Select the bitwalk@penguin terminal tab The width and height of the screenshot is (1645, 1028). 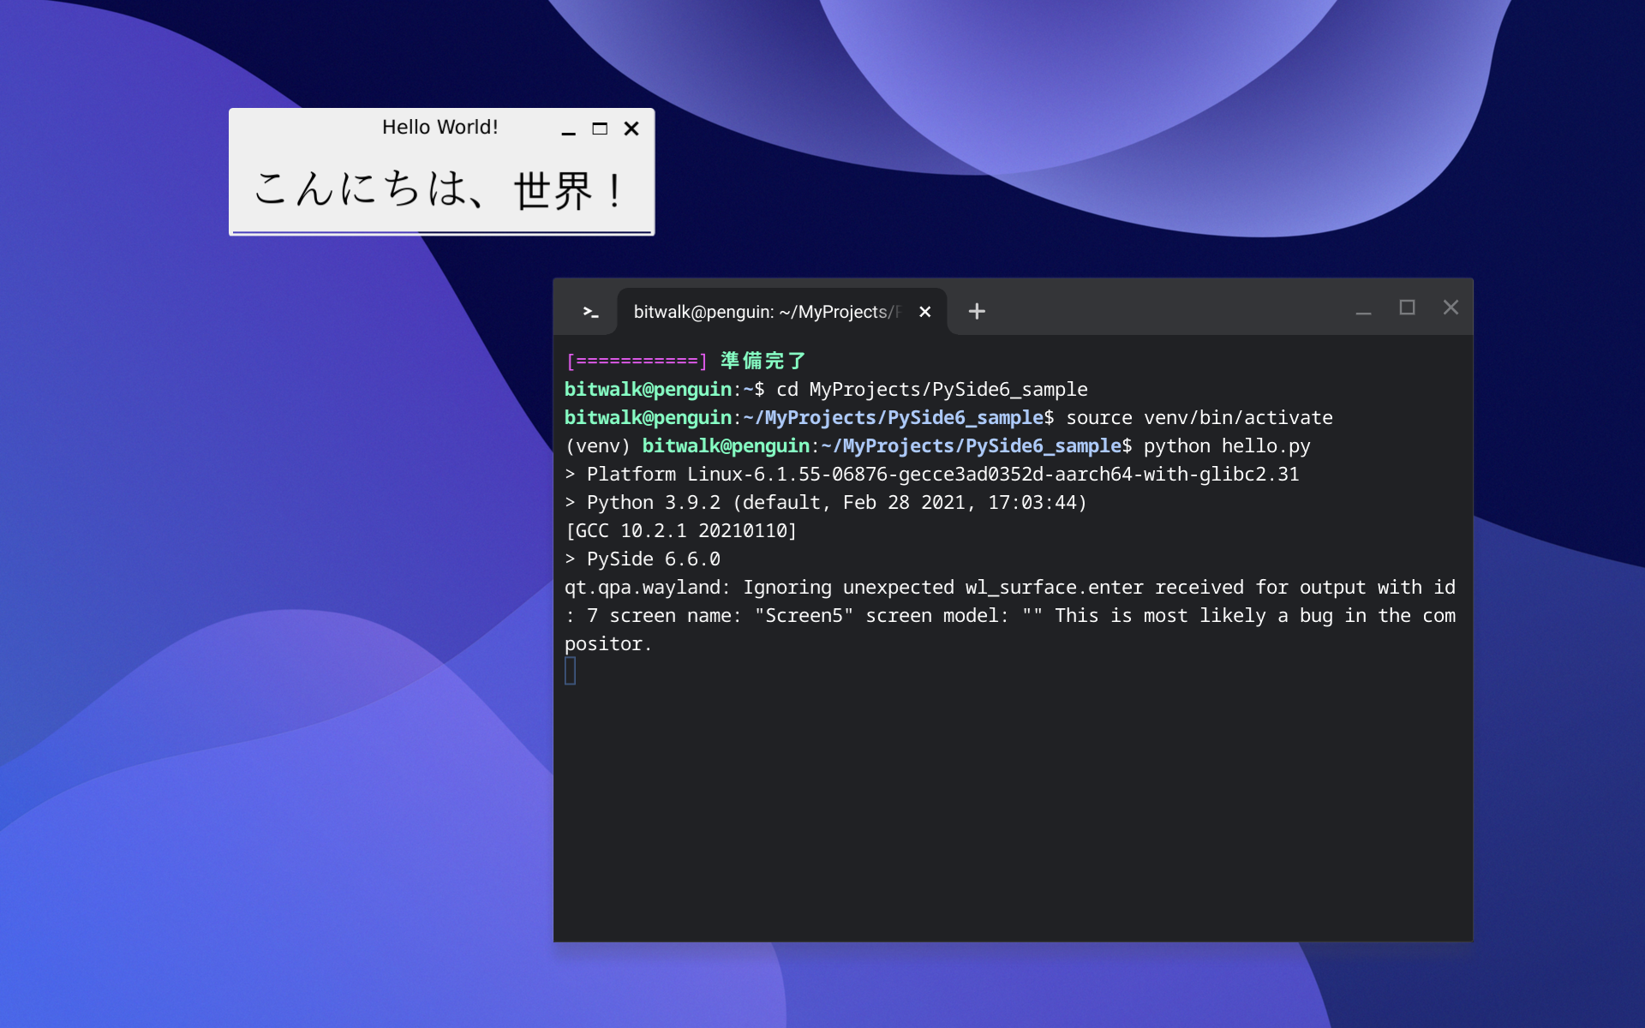(x=767, y=312)
